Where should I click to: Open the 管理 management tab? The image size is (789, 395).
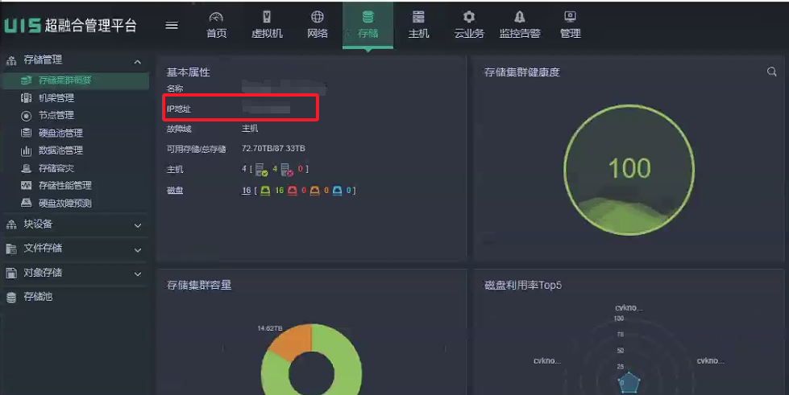coord(570,25)
